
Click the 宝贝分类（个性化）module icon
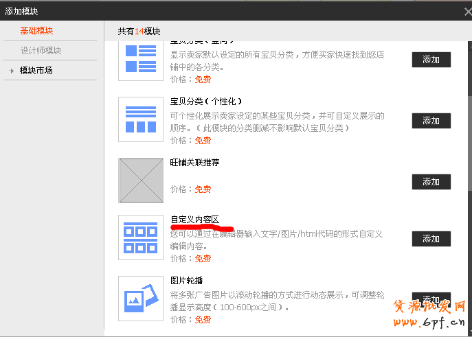[140, 119]
